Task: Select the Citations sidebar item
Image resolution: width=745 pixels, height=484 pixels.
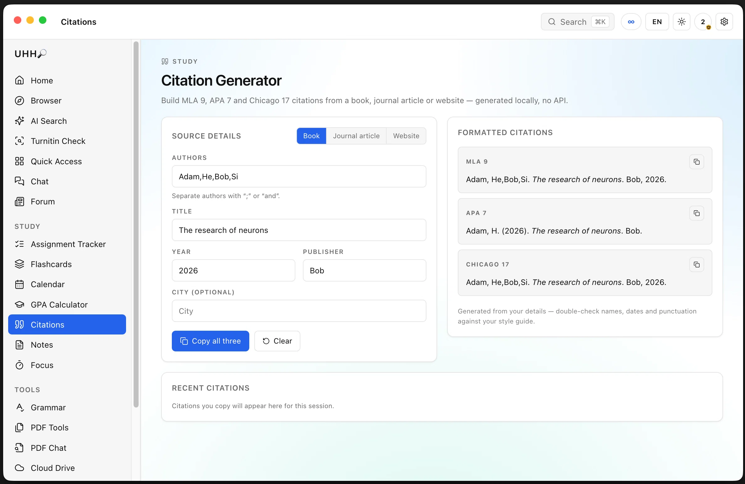Action: click(x=67, y=325)
